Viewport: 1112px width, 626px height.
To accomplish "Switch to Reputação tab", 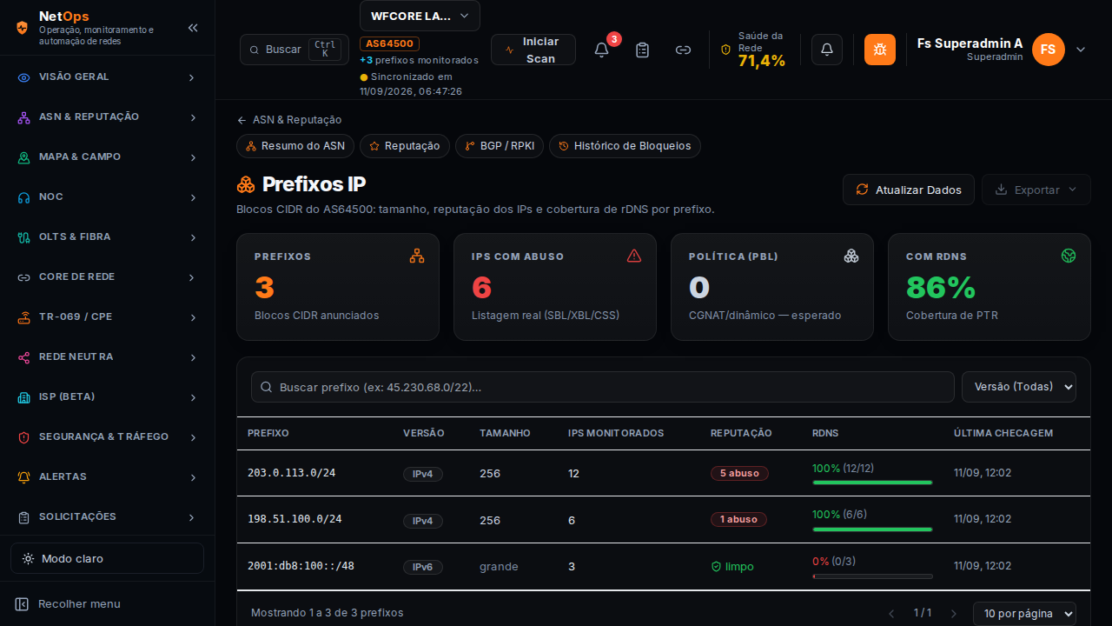I will coord(405,146).
